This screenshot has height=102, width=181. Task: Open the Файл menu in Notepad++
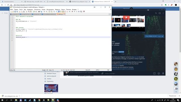coord(12,9)
